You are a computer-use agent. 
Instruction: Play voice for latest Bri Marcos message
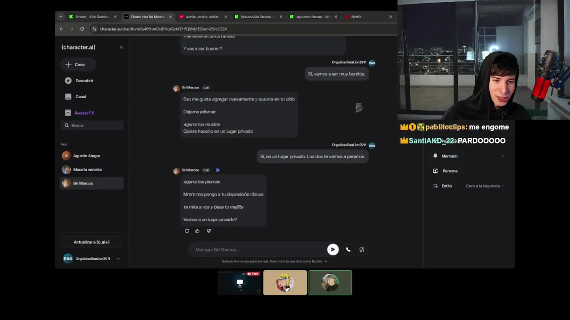coord(218,170)
